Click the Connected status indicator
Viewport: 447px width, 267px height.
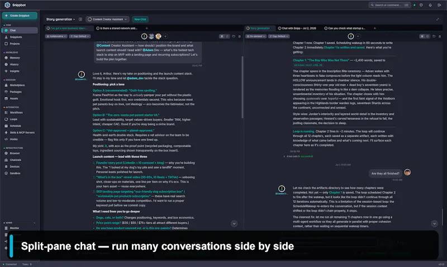click(9, 264)
